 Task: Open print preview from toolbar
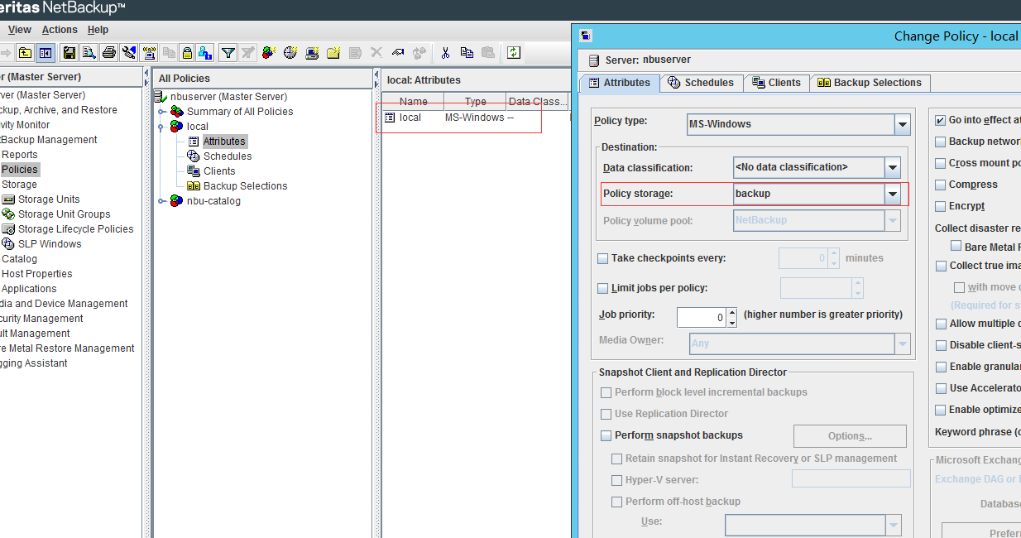point(88,53)
